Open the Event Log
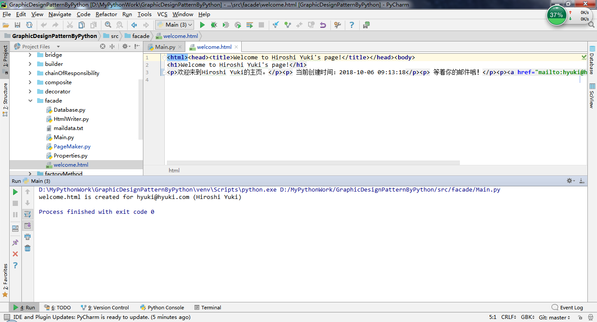The height and width of the screenshot is (322, 597). 567,308
